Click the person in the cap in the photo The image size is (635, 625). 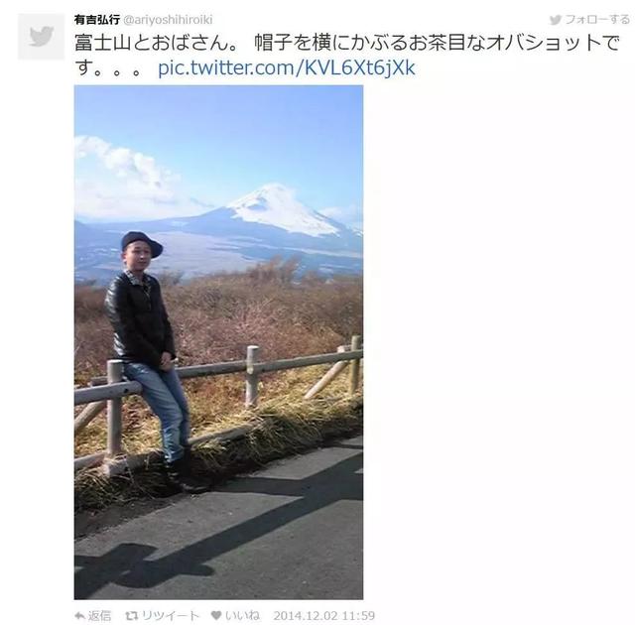click(151, 356)
